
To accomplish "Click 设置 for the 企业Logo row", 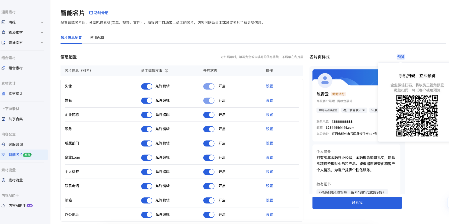I will [269, 158].
